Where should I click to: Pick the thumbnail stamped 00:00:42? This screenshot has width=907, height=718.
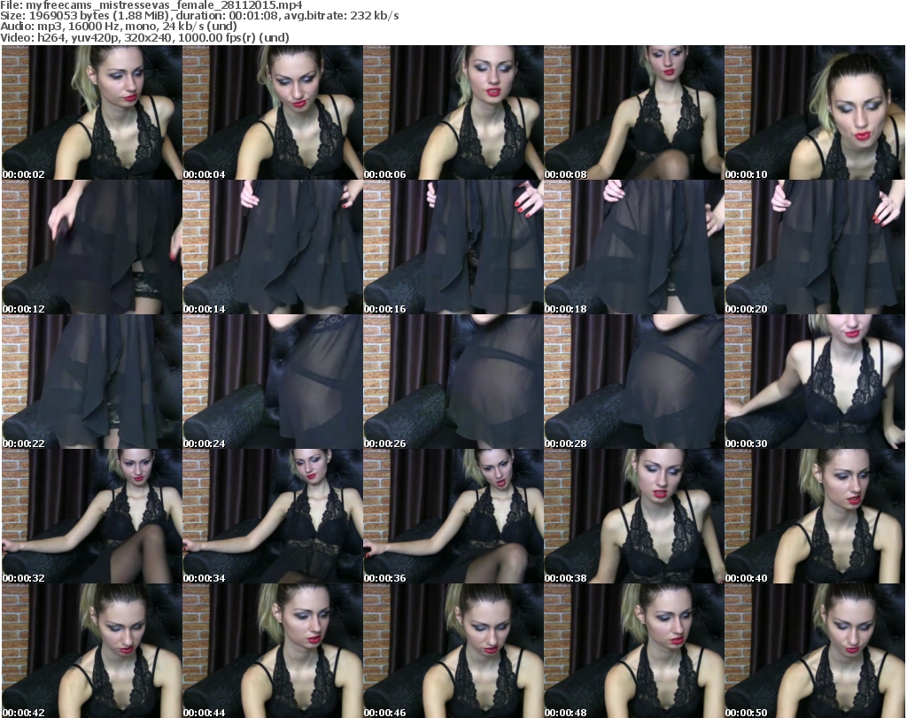coord(92,651)
